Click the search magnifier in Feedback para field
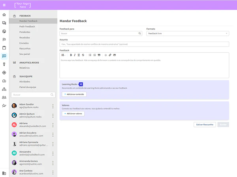The image size is (237, 177). tap(140, 33)
